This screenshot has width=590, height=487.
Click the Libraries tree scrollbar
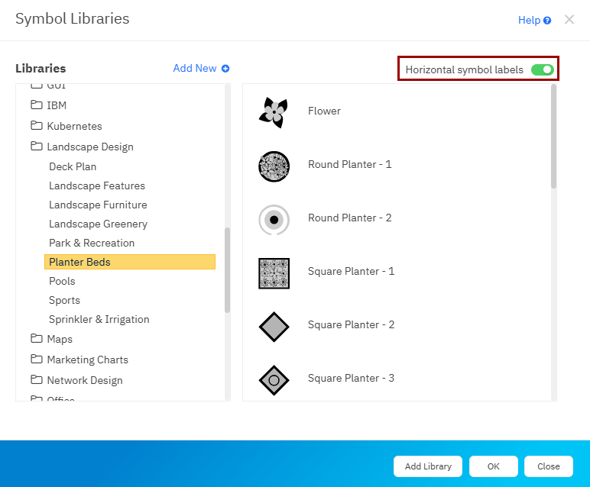[x=227, y=269]
